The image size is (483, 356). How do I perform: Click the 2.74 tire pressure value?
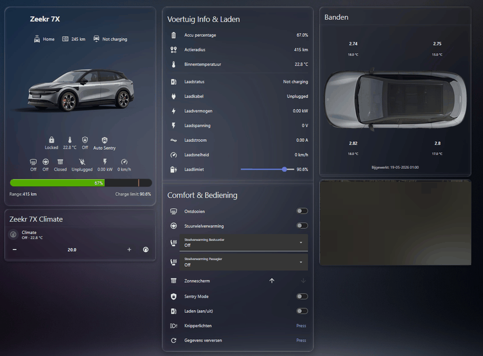(x=353, y=43)
